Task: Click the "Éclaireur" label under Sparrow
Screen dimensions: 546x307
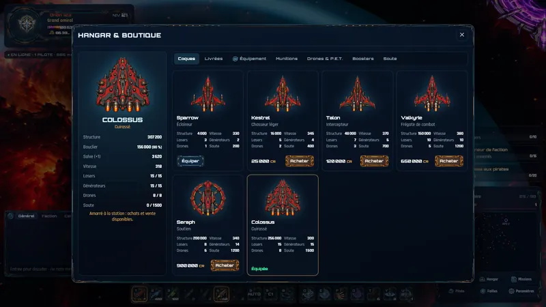Action: click(184, 124)
